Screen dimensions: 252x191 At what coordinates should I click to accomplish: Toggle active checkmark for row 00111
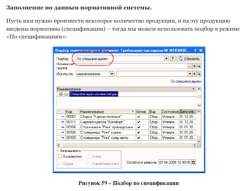[x=139, y=122]
